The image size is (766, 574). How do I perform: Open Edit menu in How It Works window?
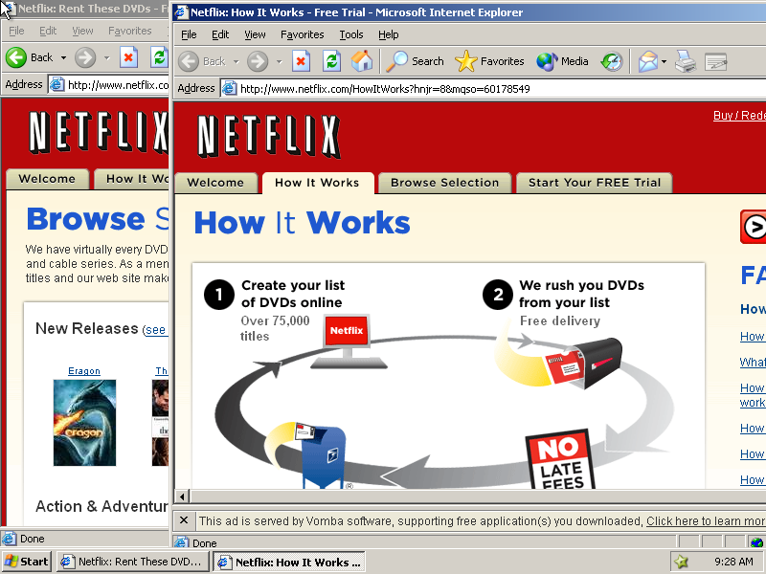(220, 34)
